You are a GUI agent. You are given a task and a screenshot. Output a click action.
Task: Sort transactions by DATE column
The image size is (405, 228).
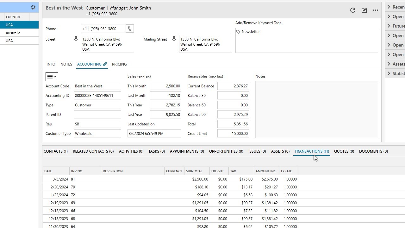click(56, 171)
